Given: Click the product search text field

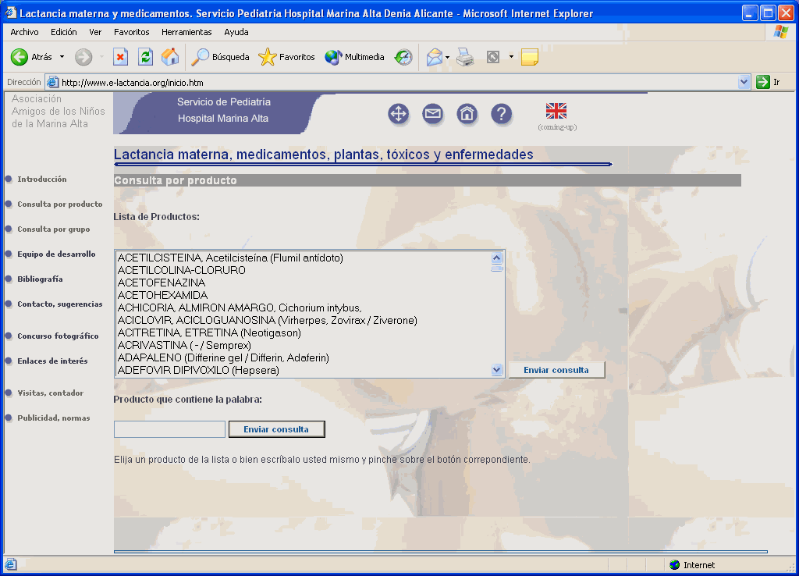Looking at the screenshot, I should 169,429.
